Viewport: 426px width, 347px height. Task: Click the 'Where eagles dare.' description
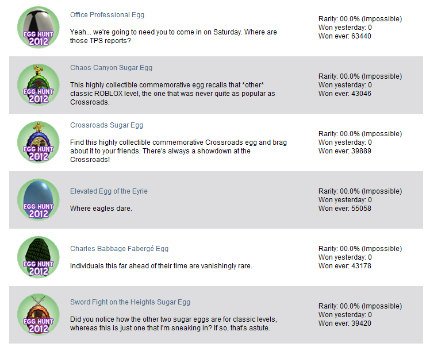tap(101, 209)
